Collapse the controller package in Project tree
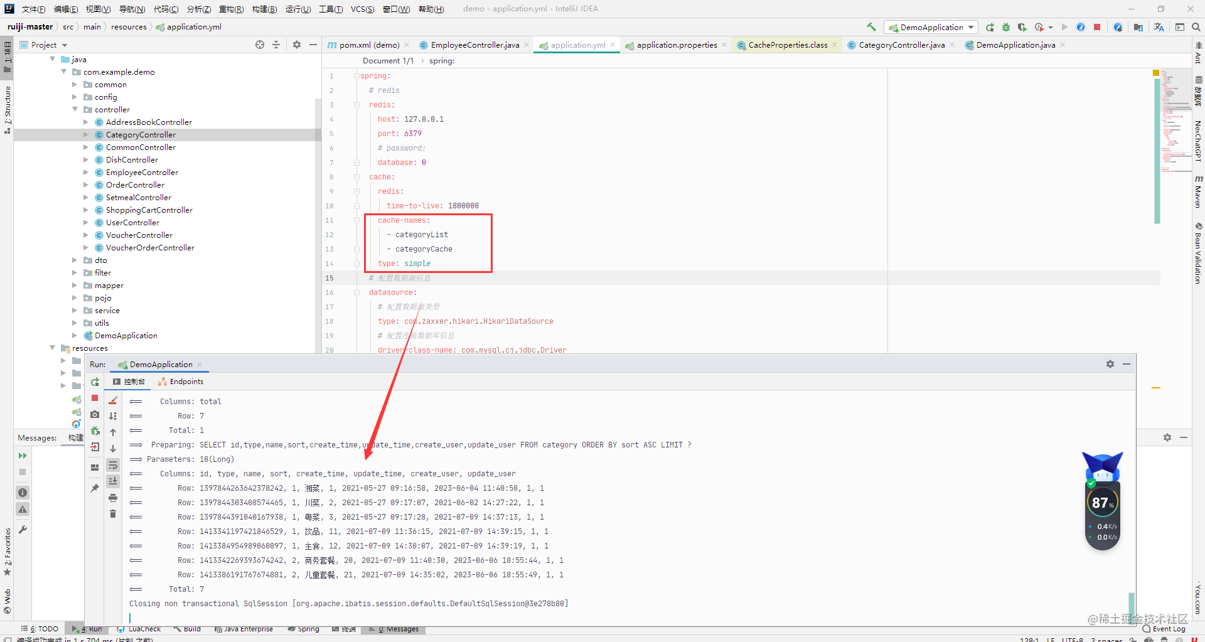The height and width of the screenshot is (642, 1205). (x=75, y=109)
